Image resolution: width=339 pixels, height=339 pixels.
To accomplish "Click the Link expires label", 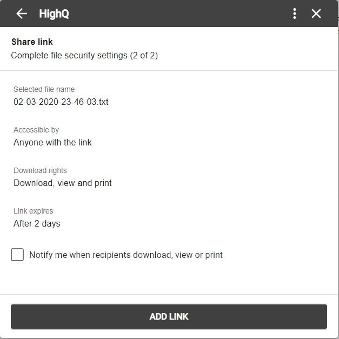I will click(34, 211).
